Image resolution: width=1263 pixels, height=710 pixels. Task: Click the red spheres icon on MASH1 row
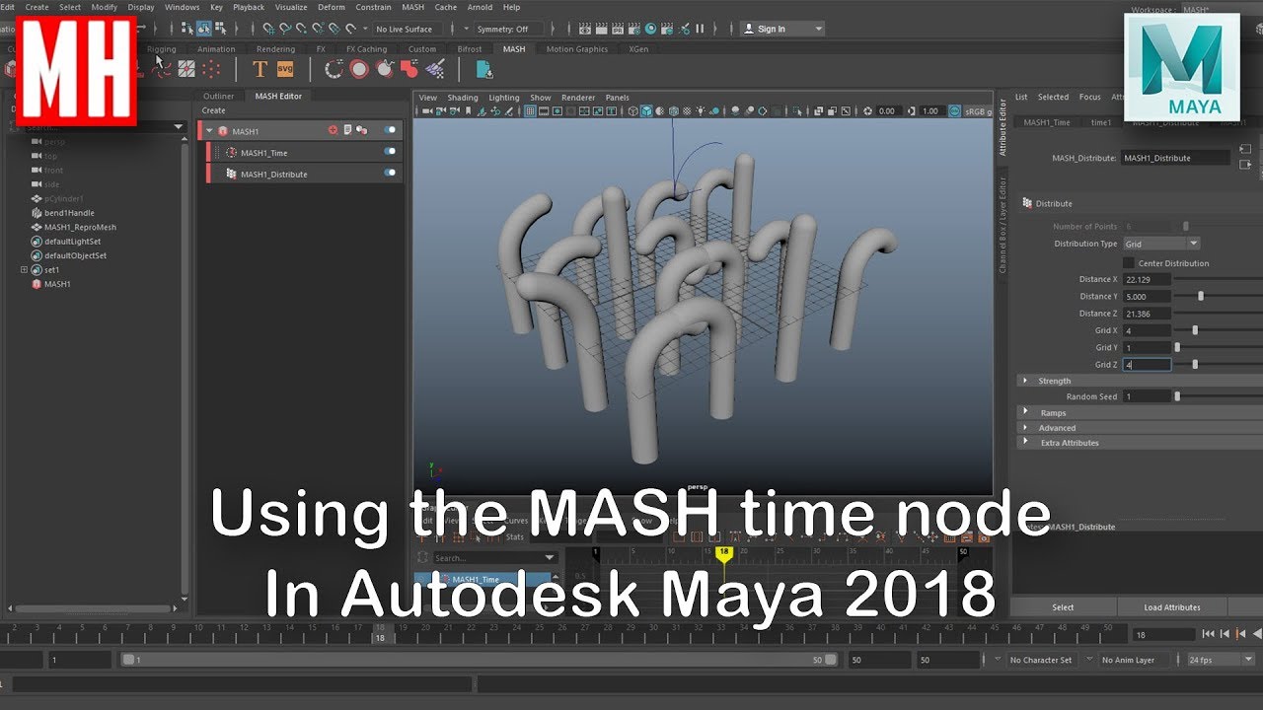tap(362, 130)
